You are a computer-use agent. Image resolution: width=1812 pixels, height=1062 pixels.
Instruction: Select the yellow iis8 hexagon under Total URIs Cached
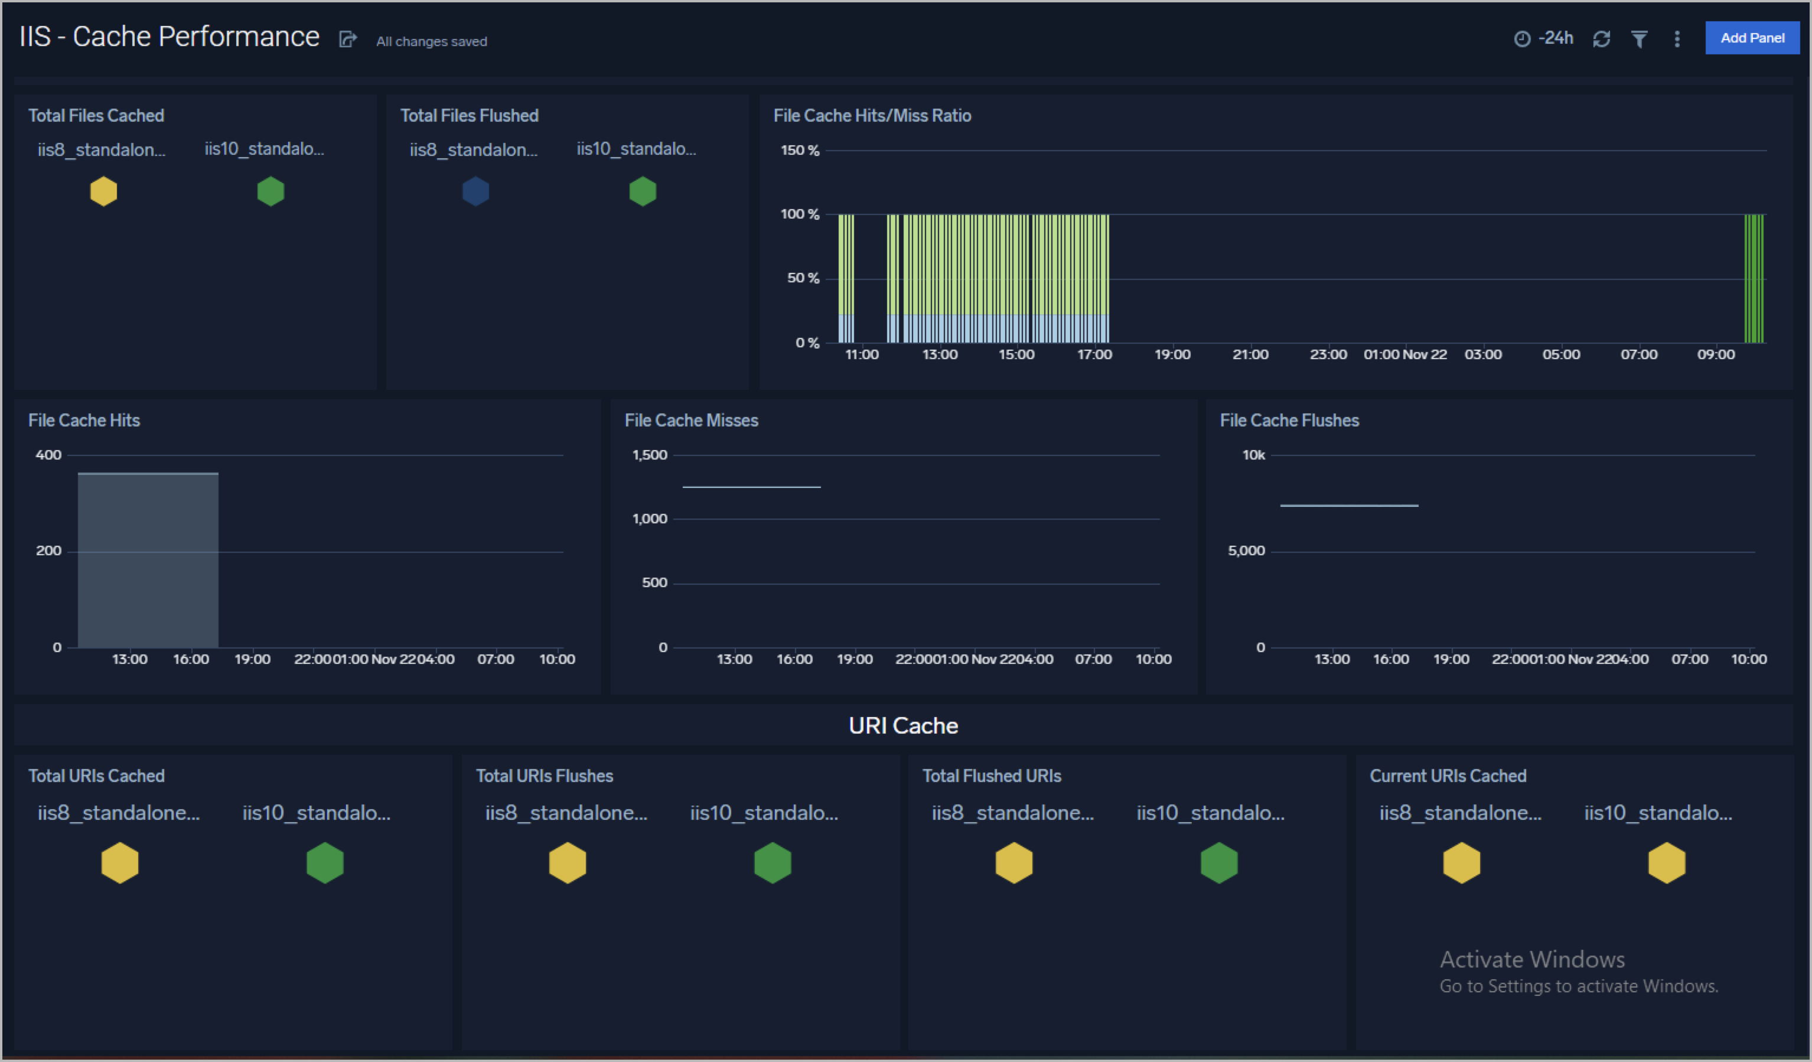[120, 863]
